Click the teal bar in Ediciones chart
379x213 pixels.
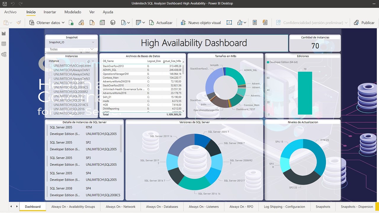pos(305,93)
